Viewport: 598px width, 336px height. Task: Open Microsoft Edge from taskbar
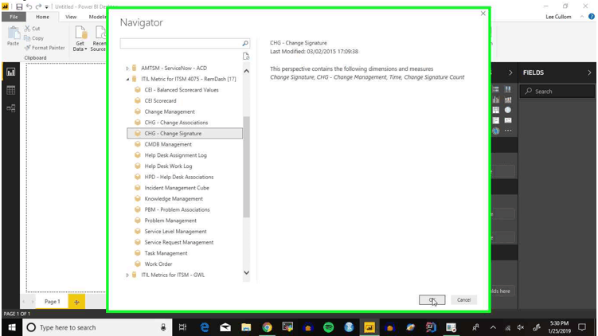click(205, 327)
